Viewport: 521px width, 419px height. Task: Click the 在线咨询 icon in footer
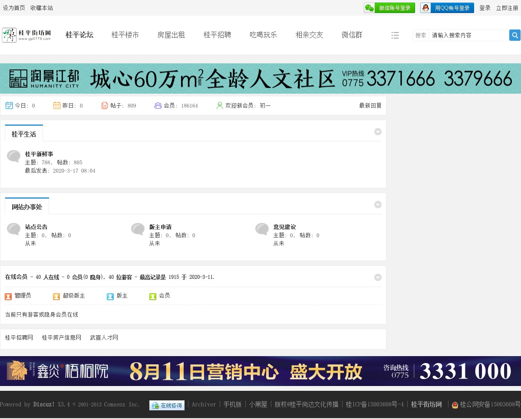[x=167, y=405]
